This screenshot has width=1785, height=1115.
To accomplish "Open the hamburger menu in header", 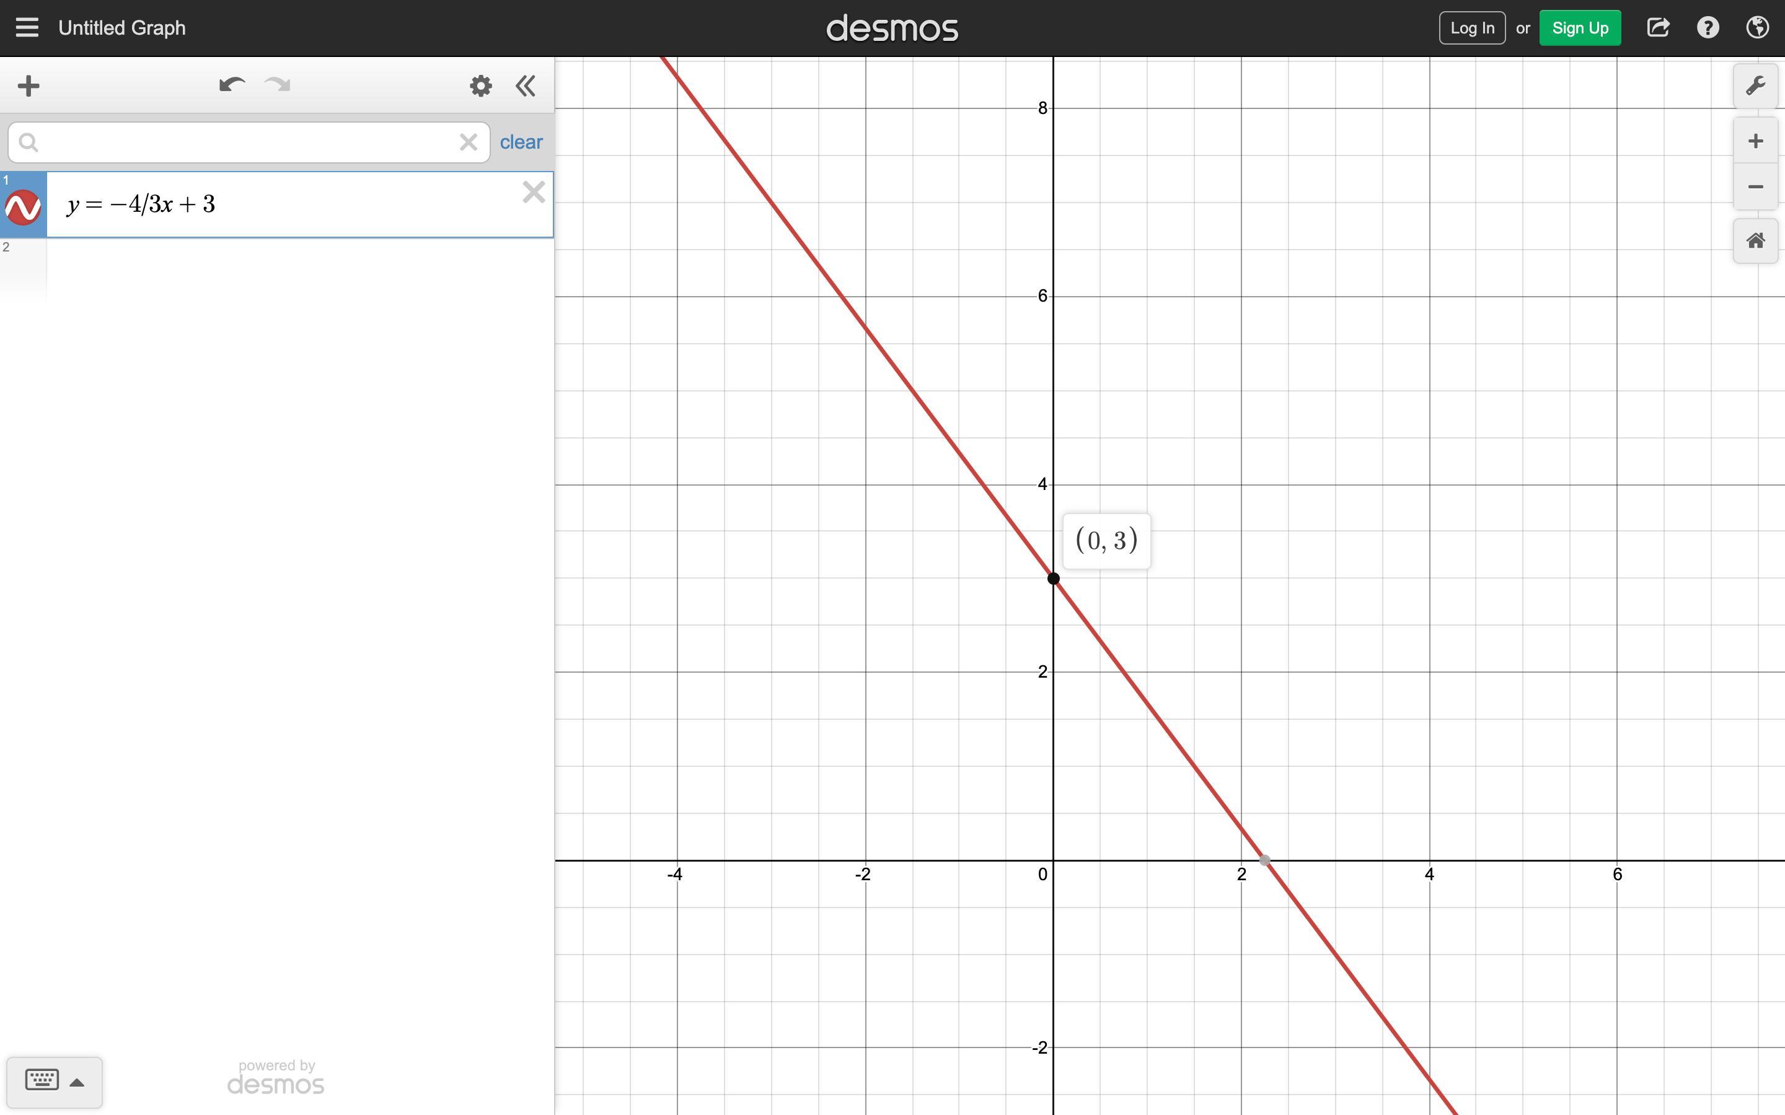I will [x=27, y=28].
